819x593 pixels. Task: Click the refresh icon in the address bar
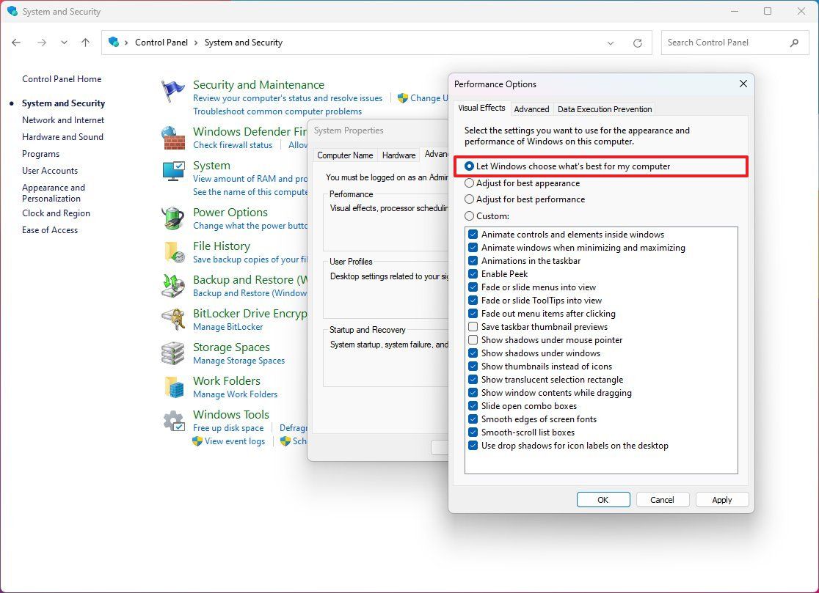point(637,43)
